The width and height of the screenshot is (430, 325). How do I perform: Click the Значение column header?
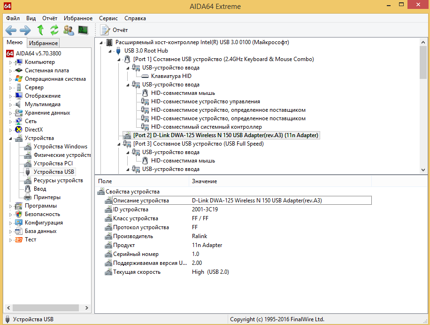coord(280,181)
